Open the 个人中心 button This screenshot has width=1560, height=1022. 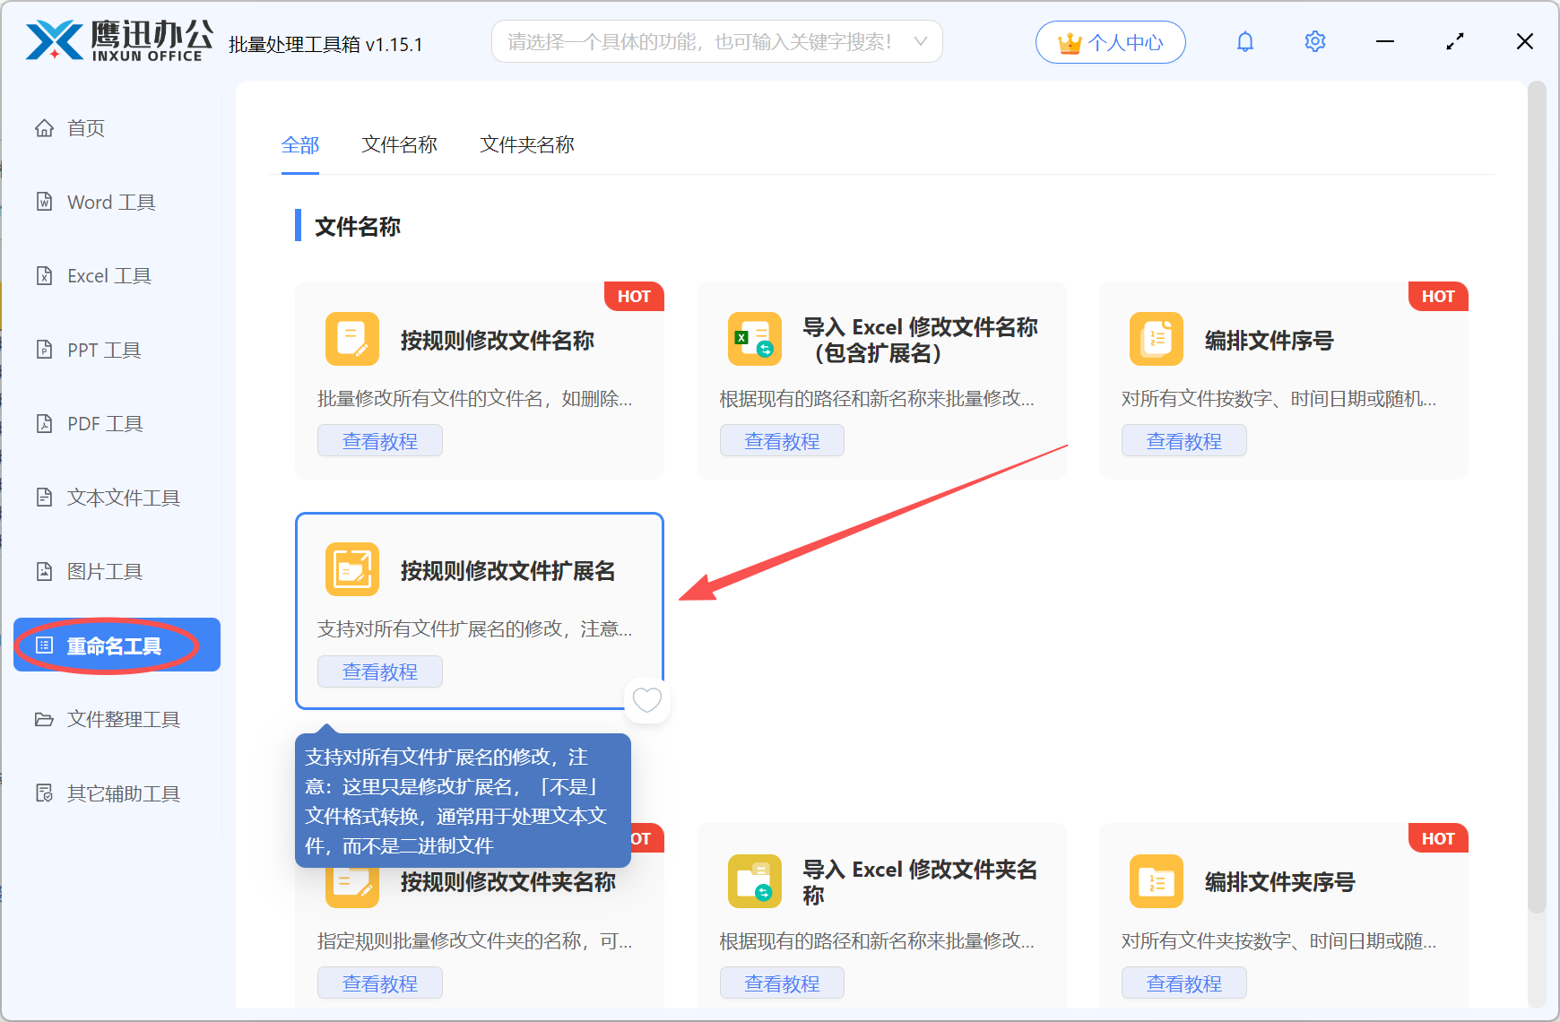pos(1110,42)
